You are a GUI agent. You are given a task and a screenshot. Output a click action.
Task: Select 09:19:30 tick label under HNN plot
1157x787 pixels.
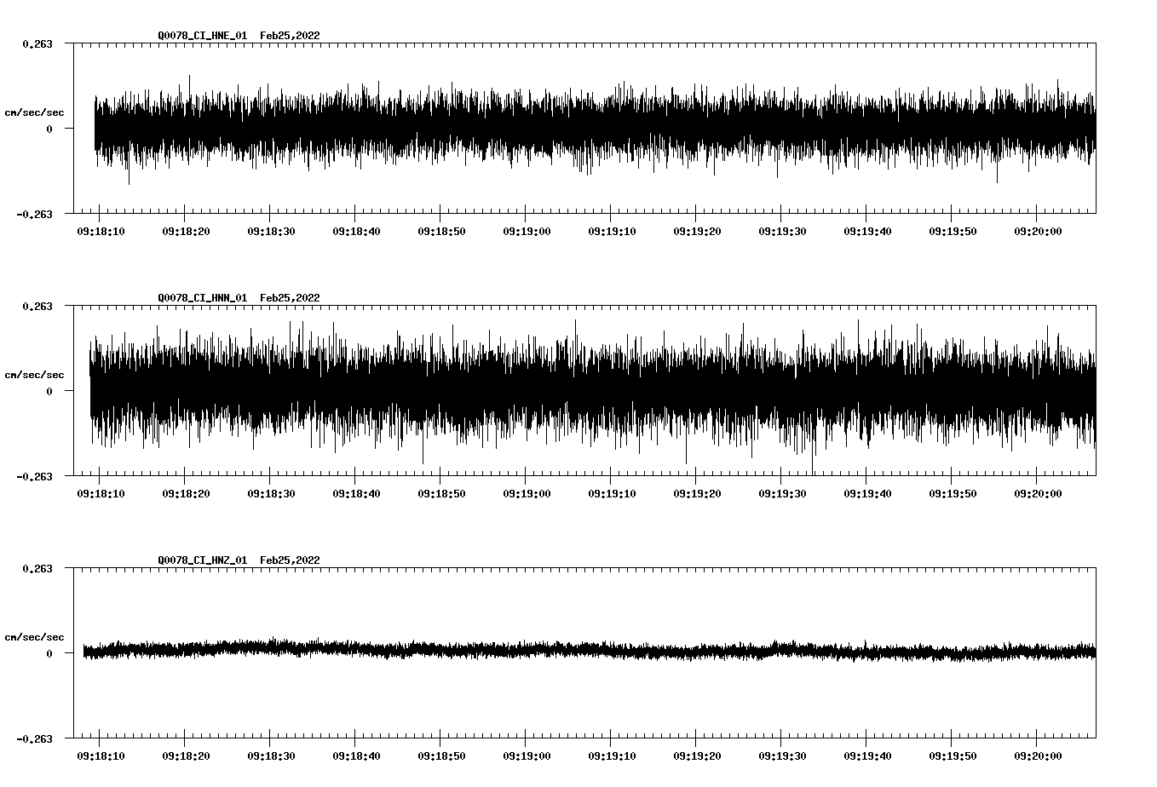click(782, 493)
